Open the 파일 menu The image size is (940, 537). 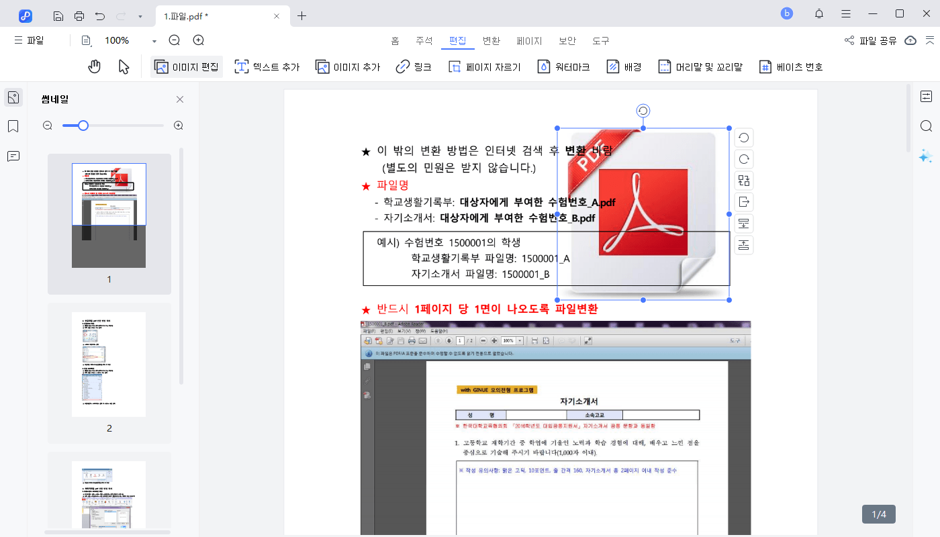29,40
